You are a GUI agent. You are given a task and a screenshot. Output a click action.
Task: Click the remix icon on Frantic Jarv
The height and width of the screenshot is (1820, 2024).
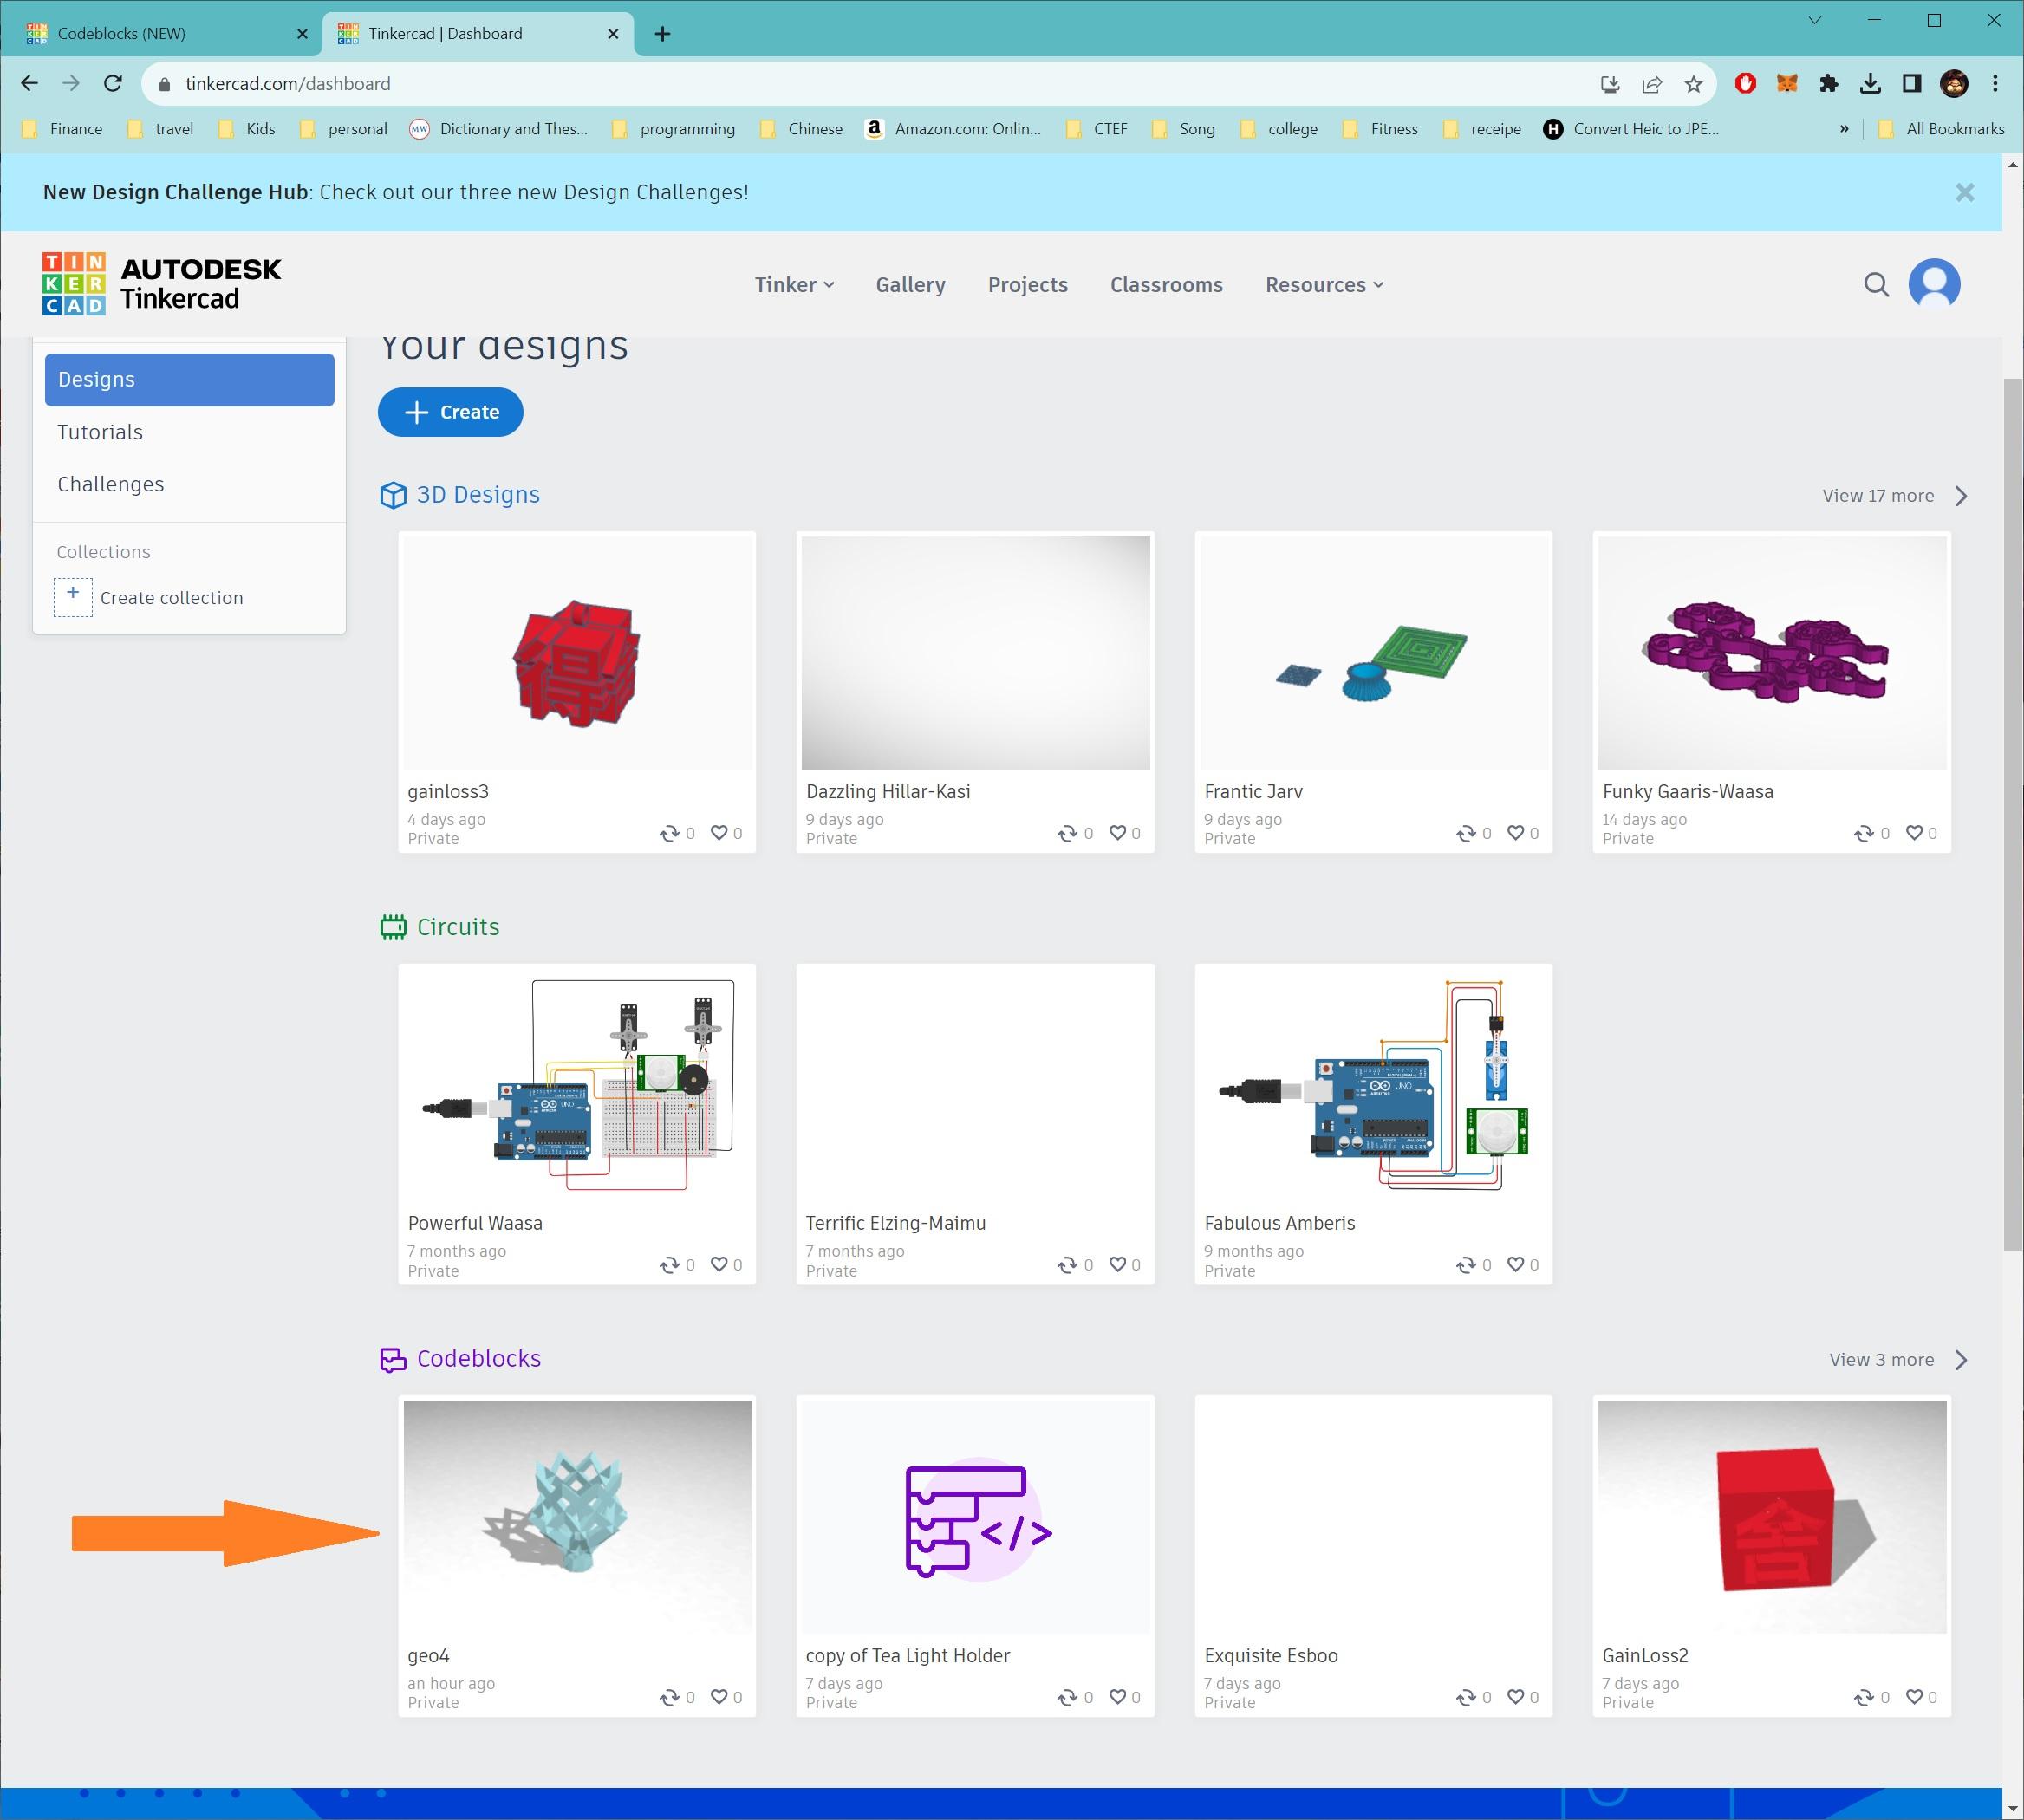pyautogui.click(x=1466, y=833)
